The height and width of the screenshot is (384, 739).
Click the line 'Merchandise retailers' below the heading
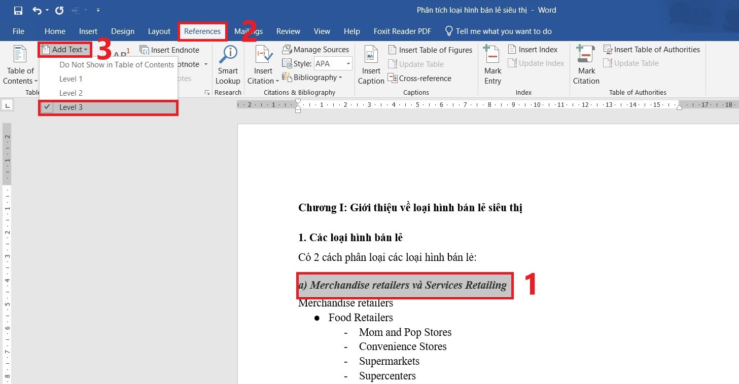pos(345,303)
